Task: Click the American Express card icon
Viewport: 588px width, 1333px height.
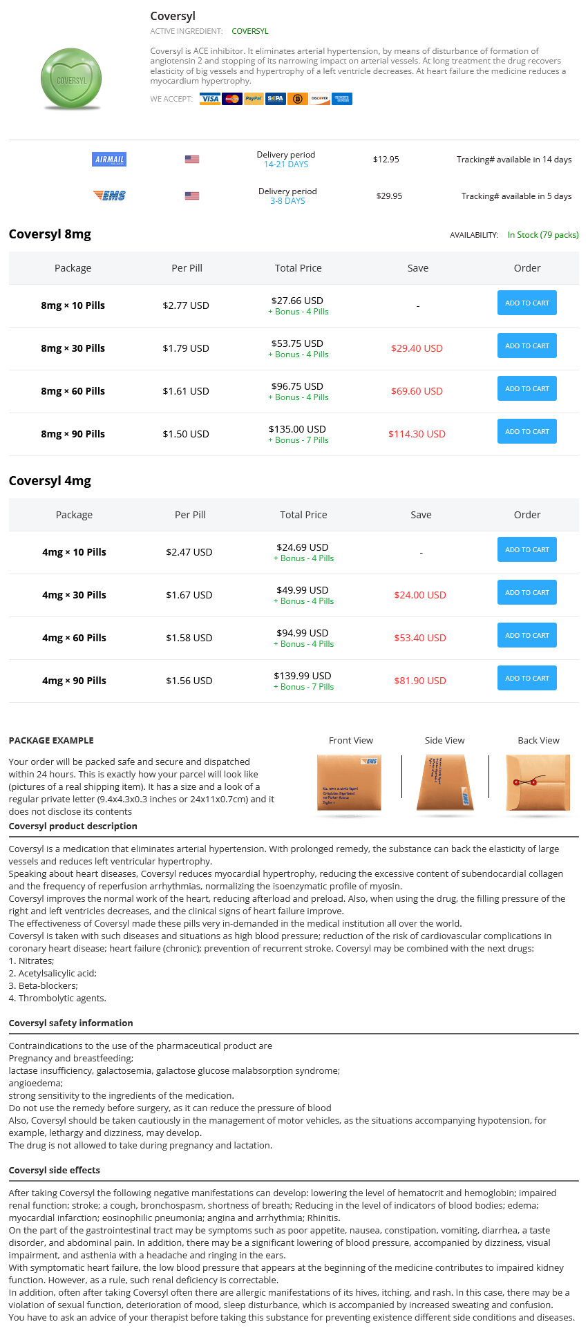Action: (x=342, y=99)
